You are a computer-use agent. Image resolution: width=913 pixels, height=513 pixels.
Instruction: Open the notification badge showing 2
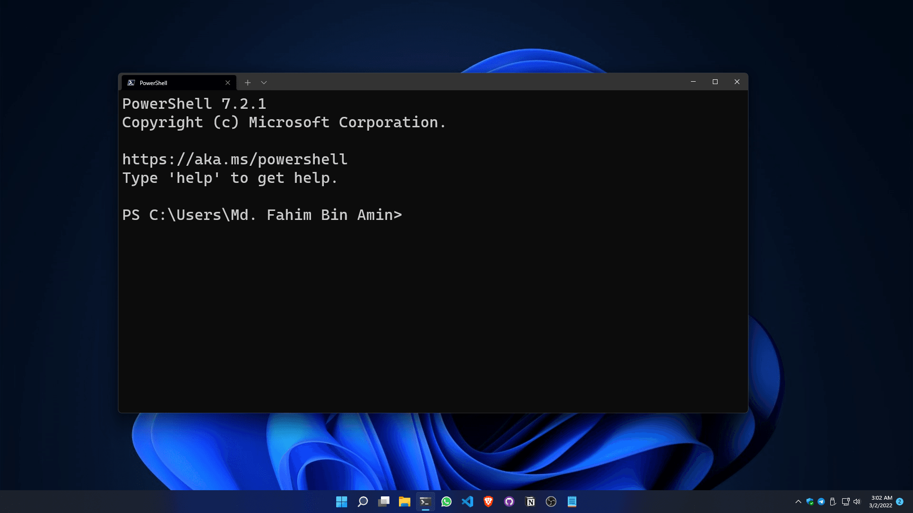click(x=900, y=502)
